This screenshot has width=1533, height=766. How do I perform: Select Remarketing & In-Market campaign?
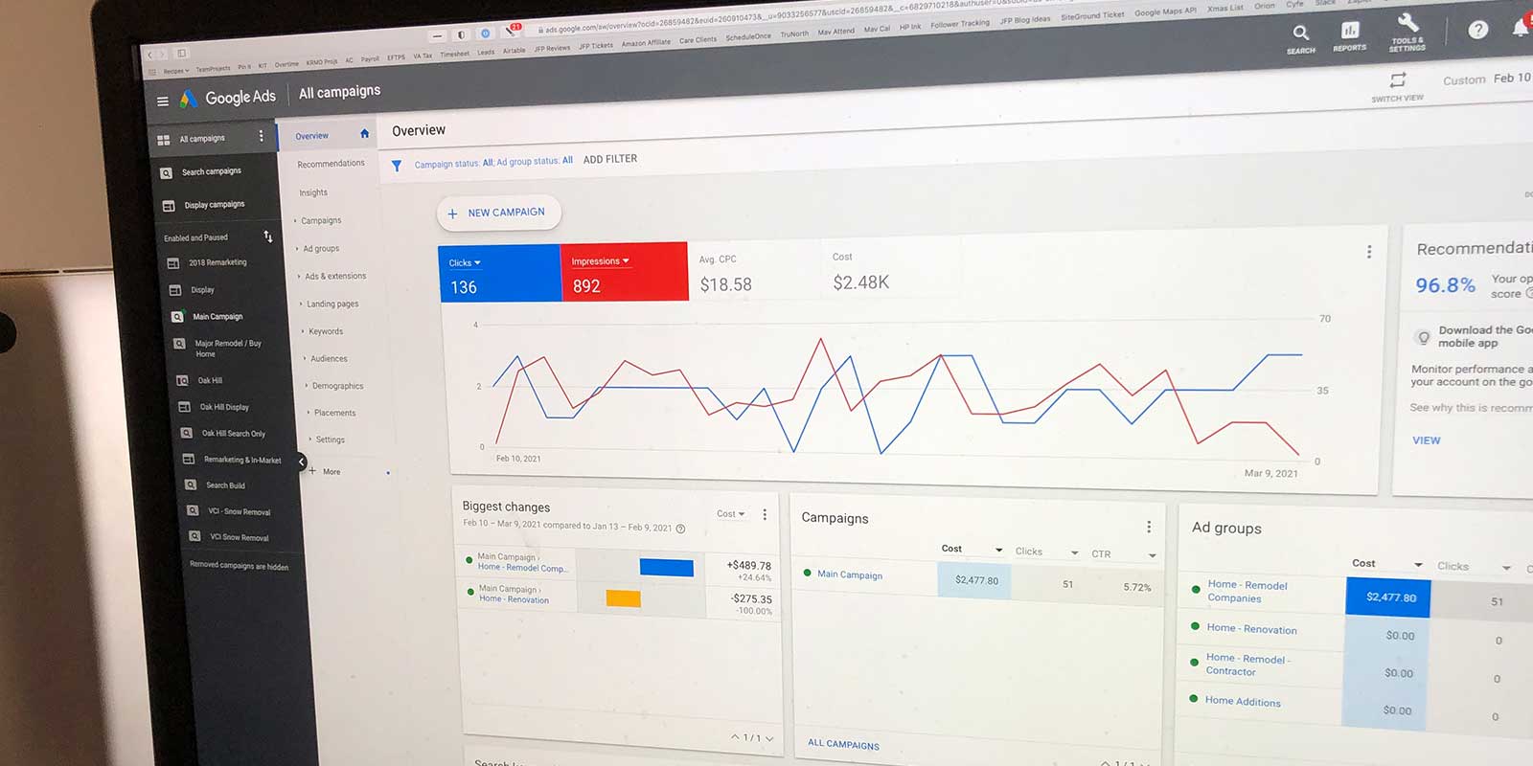[242, 460]
